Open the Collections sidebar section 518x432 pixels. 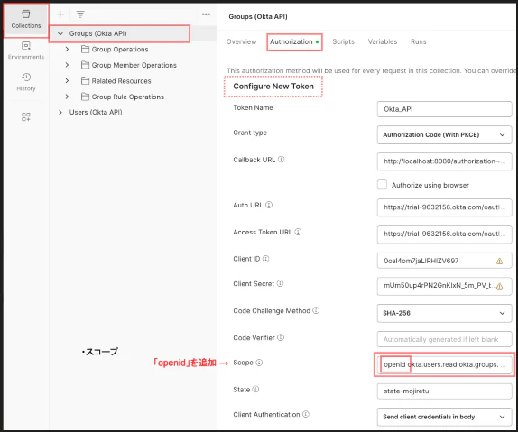pos(26,20)
